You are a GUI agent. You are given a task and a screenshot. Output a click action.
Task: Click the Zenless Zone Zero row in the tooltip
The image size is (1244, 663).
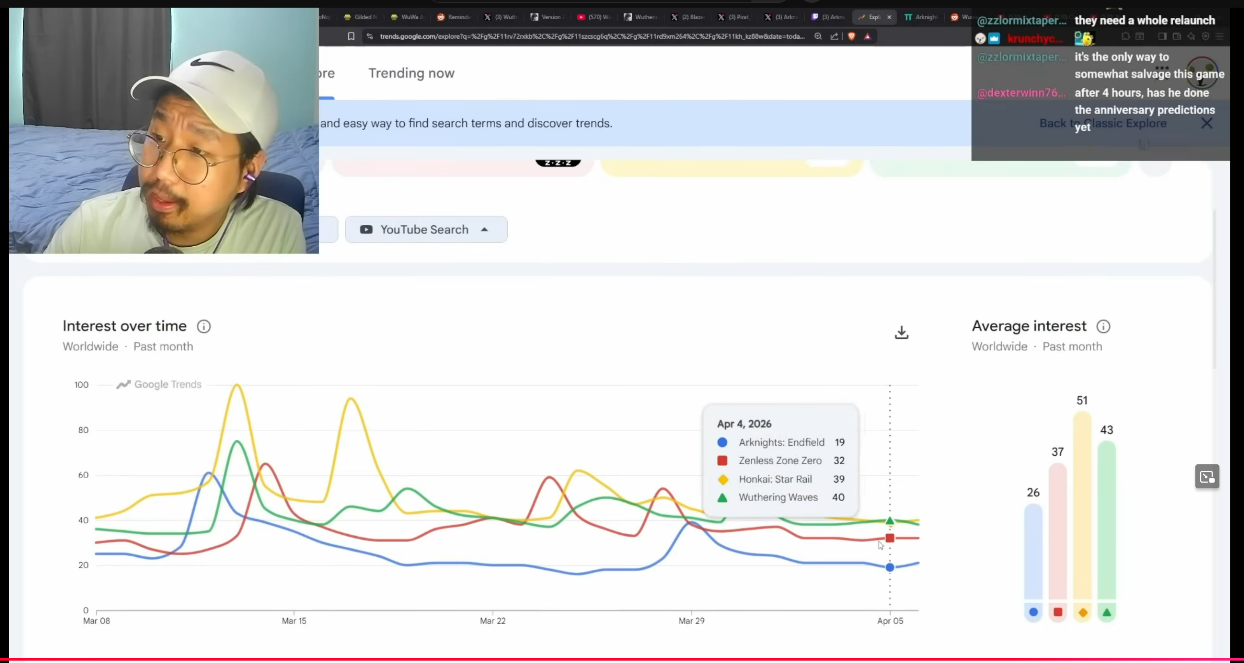coord(781,461)
